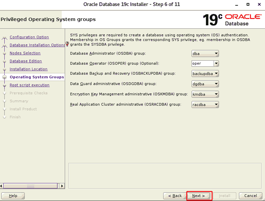Go to the Database Installation Options step
The image size is (265, 201).
[x=37, y=45]
